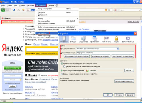This screenshot has width=142, height=103.
Task: Go back with the green back arrow
Action: click(x=3, y=10)
